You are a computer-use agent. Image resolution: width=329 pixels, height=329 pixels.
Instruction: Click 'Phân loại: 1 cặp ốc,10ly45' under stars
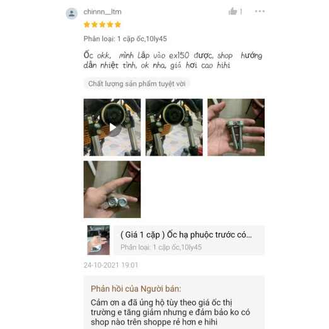125,39
